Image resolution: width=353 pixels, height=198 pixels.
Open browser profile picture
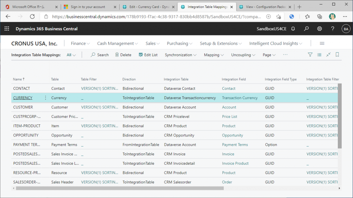[x=332, y=16]
